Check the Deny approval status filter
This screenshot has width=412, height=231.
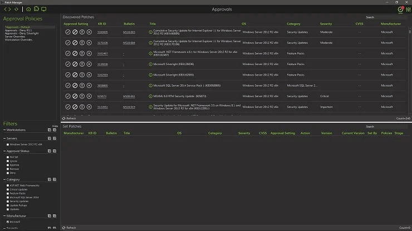point(8,173)
